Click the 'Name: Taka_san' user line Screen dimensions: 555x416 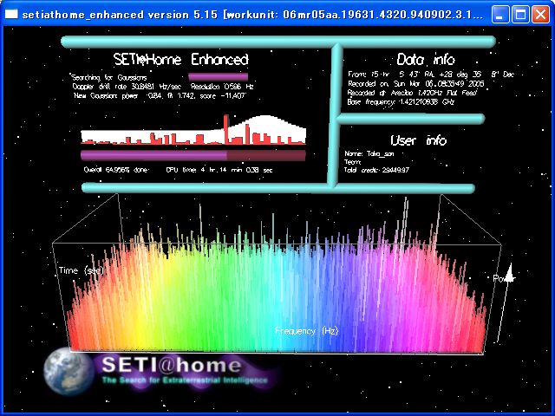coord(369,154)
